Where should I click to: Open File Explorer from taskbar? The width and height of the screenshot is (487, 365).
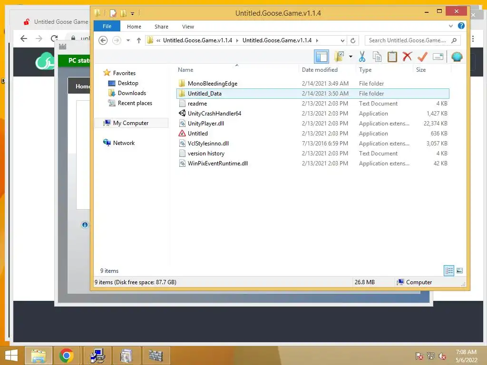(38, 355)
